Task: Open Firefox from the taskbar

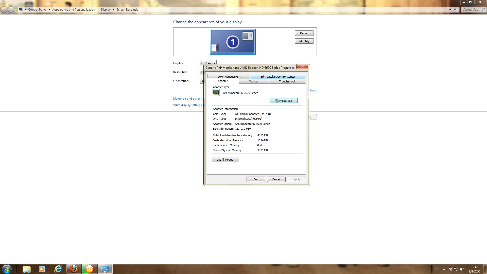Action: click(74, 269)
